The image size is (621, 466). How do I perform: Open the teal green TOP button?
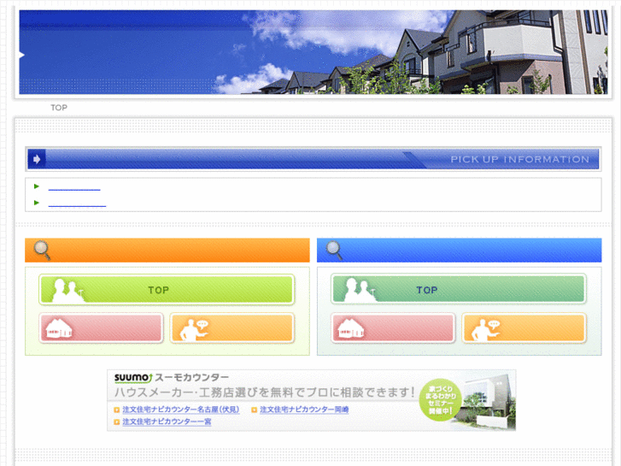pos(458,290)
